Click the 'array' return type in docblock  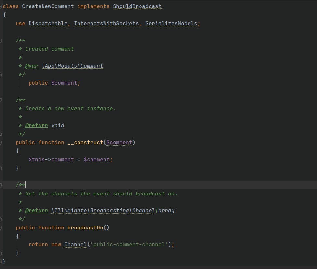pyautogui.click(x=166, y=211)
